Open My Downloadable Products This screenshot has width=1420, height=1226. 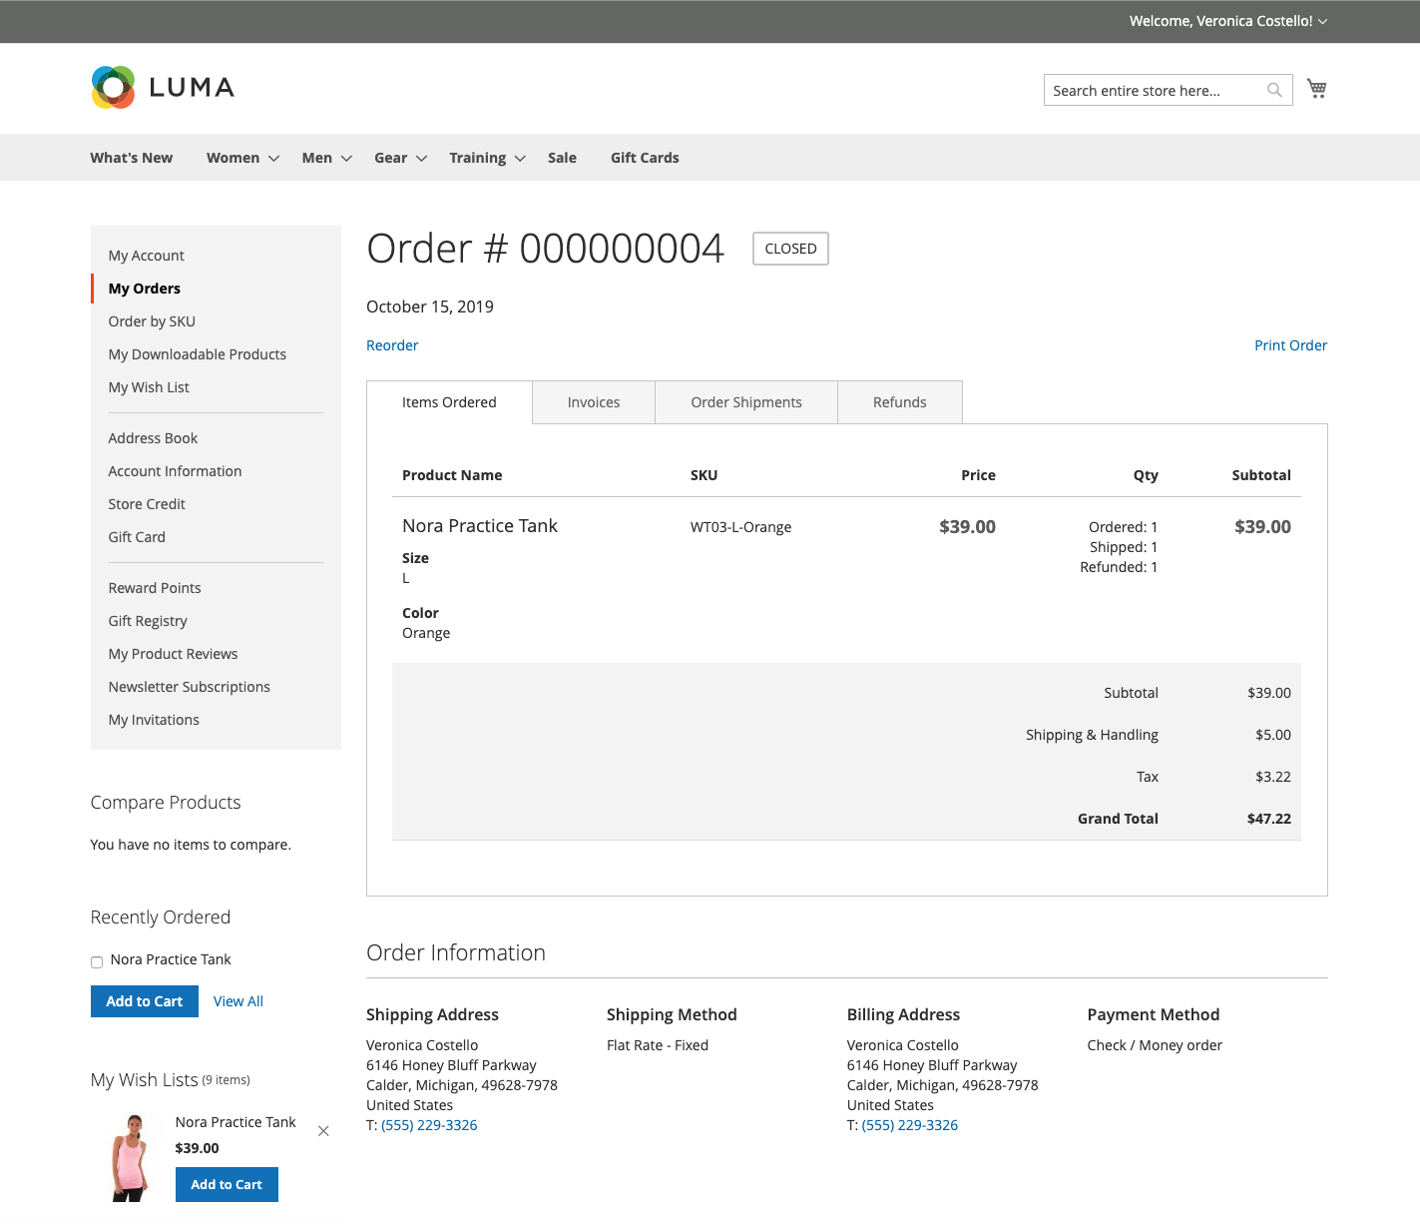click(x=198, y=354)
